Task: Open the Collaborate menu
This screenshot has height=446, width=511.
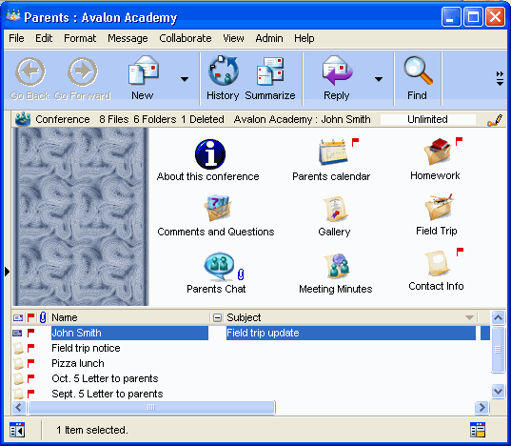Action: tap(186, 38)
